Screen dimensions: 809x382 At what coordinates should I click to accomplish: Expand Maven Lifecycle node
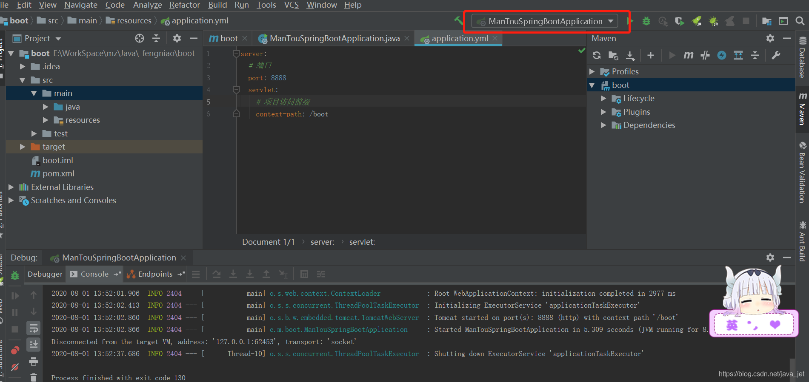603,98
